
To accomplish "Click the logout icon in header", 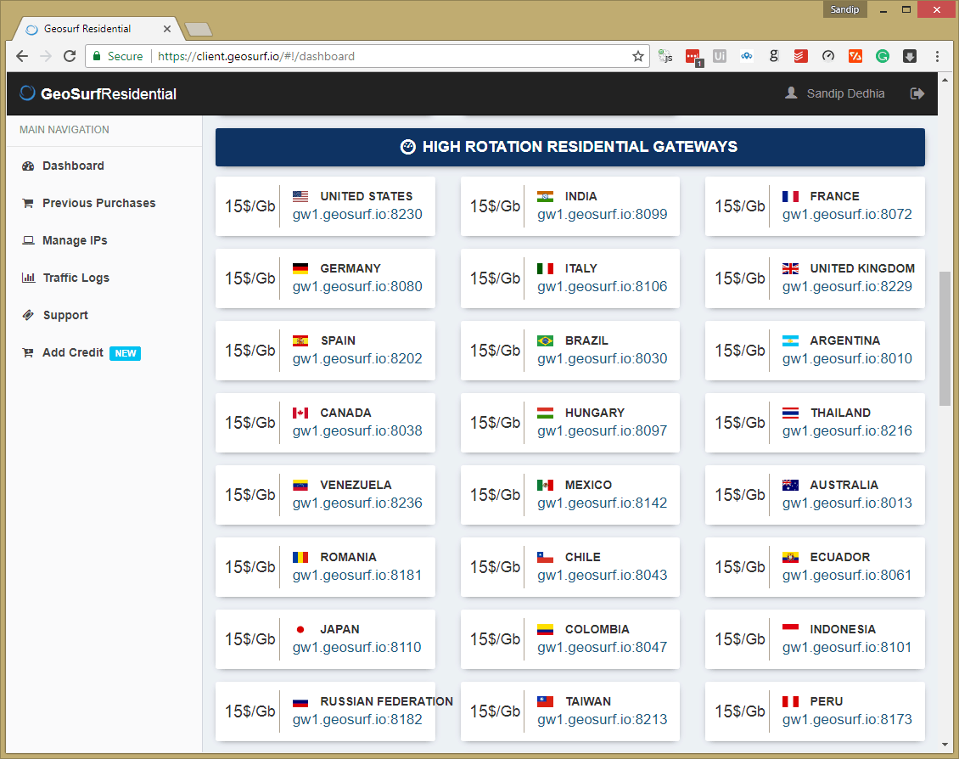I will pos(917,93).
